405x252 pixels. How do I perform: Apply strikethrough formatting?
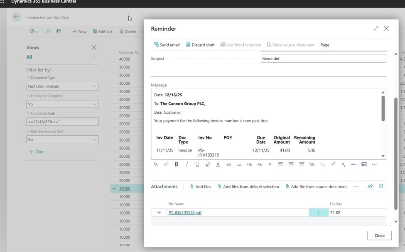coord(353,164)
